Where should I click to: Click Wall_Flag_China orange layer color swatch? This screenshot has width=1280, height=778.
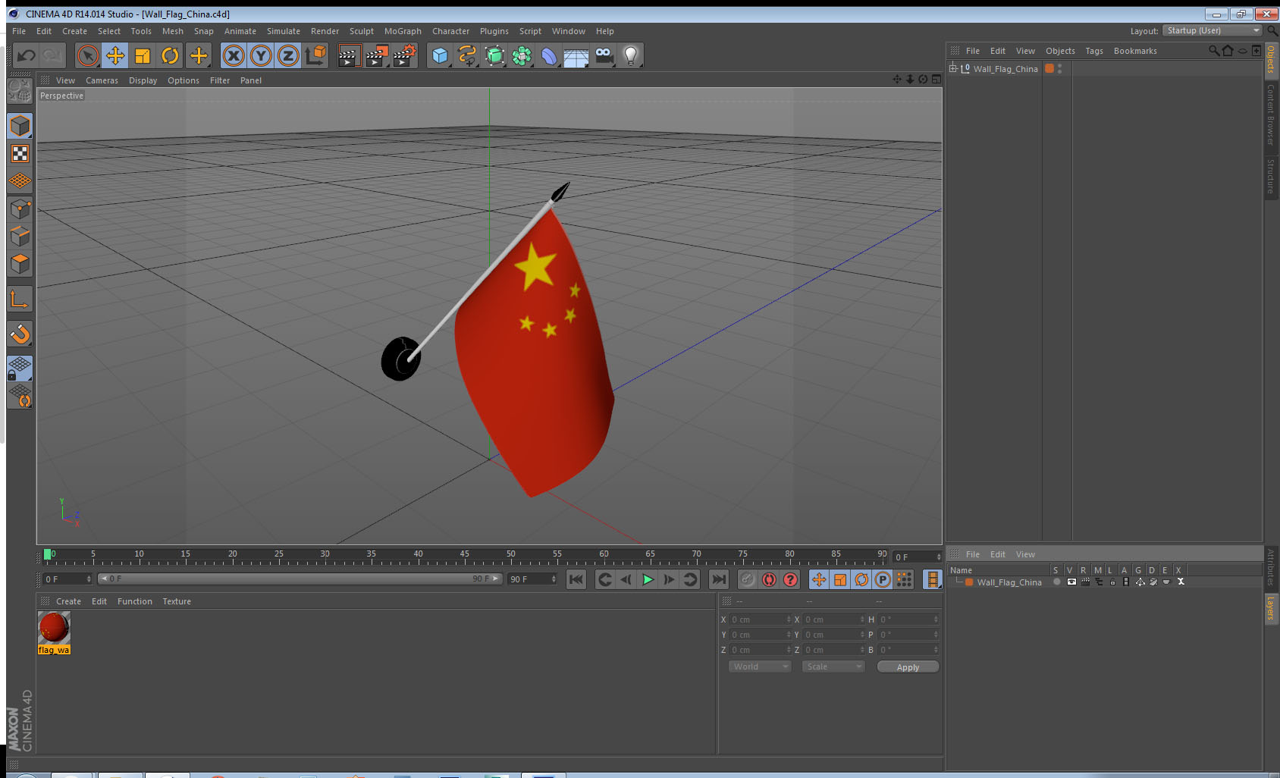[x=969, y=582]
